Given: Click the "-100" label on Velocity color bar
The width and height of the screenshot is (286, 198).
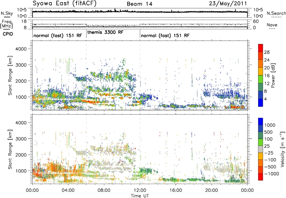Looking at the screenshot, I should (270, 160).
